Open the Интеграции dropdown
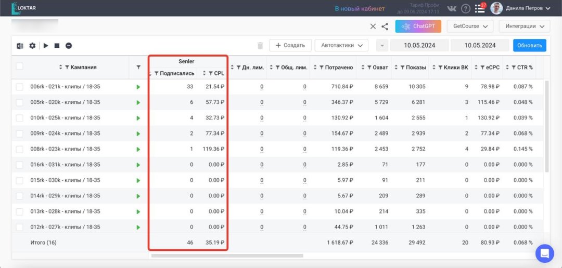562x268 pixels. pos(524,26)
